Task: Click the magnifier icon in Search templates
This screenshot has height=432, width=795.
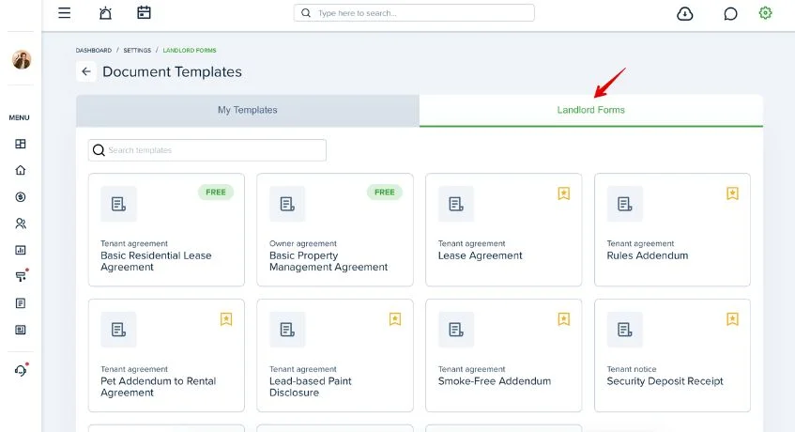Action: 99,150
